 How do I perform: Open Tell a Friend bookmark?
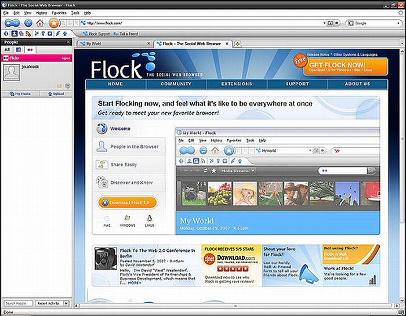(126, 34)
